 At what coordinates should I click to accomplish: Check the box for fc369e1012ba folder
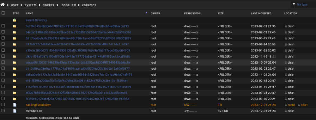pyautogui.click(x=3, y=99)
